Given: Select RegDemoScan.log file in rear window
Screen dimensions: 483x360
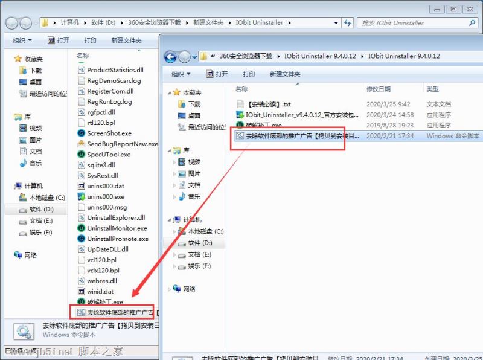Looking at the screenshot, I should [x=110, y=80].
